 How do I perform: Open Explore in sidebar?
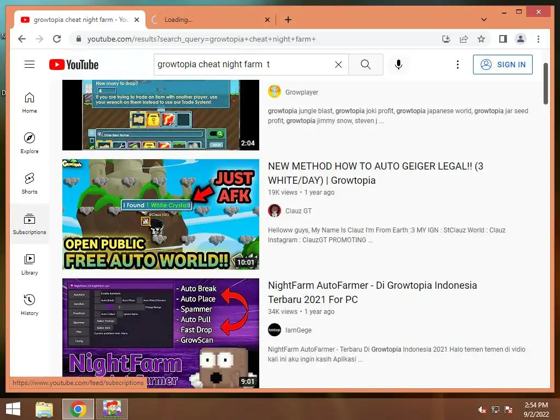pyautogui.click(x=30, y=143)
